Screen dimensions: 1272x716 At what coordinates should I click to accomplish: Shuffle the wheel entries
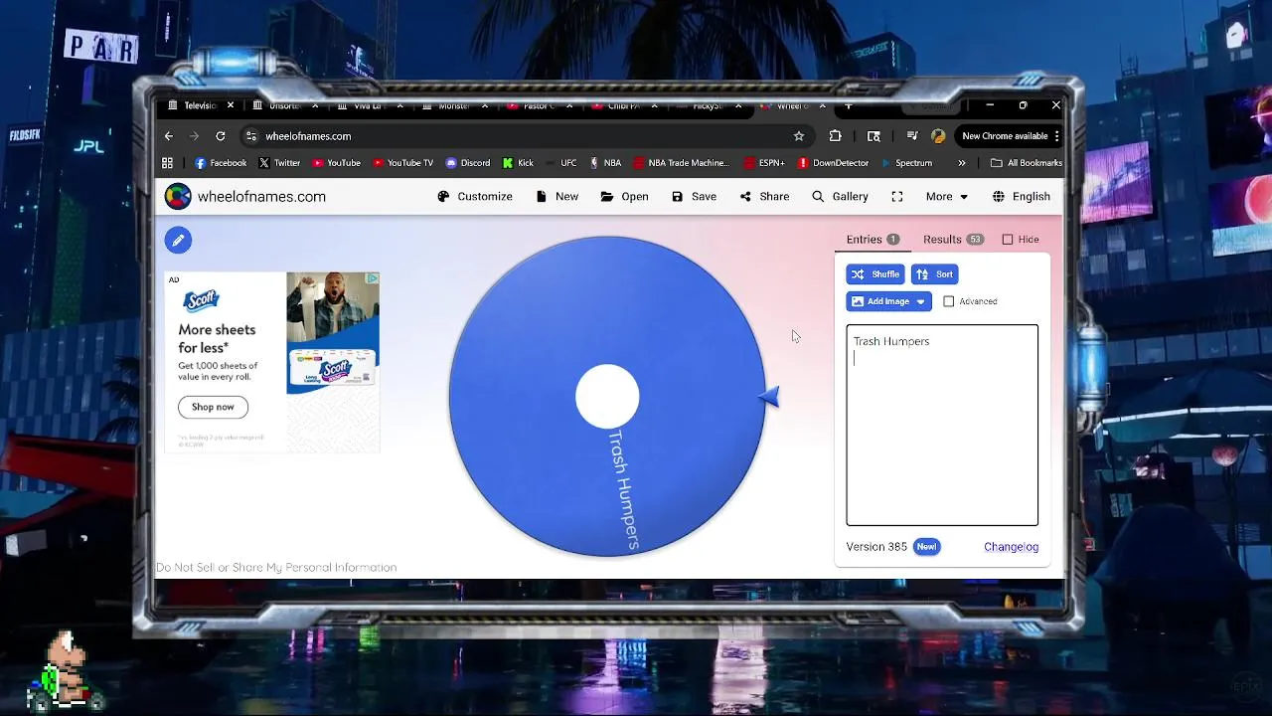(x=875, y=274)
